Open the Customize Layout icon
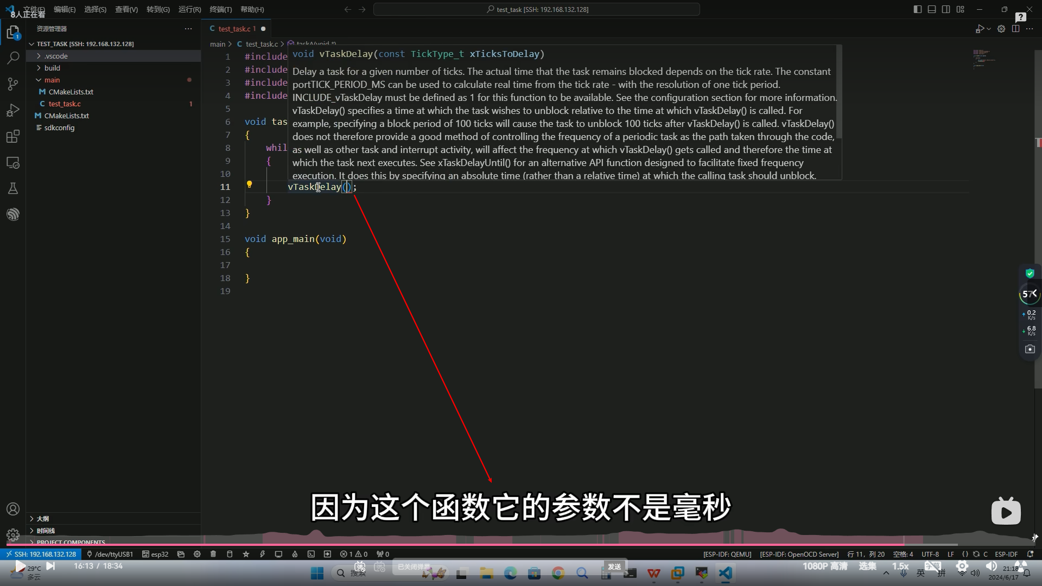The image size is (1042, 586). pos(961,9)
